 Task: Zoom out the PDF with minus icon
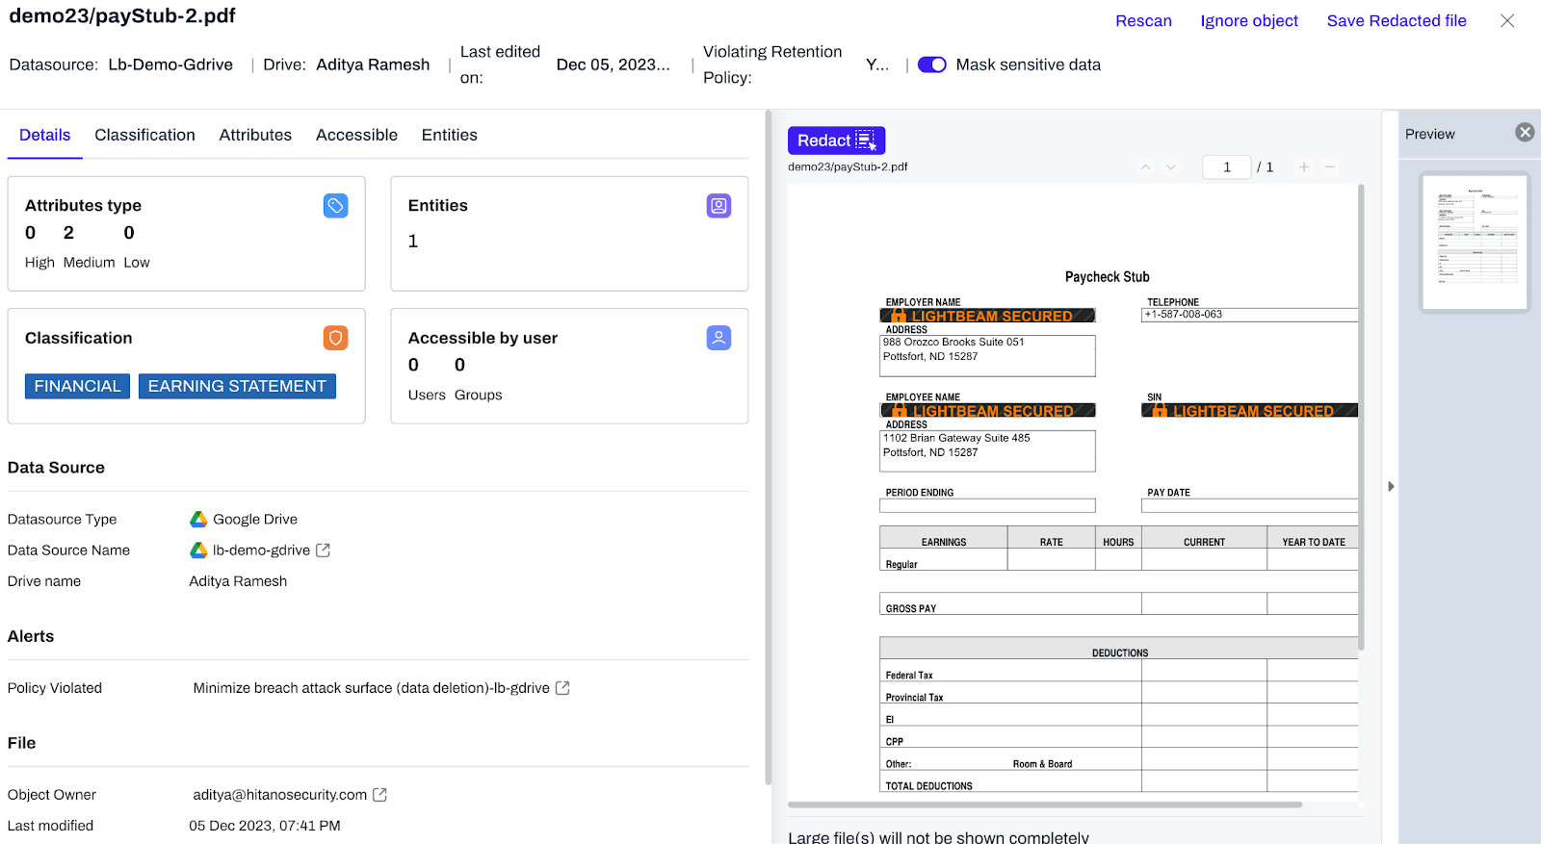coord(1329,167)
